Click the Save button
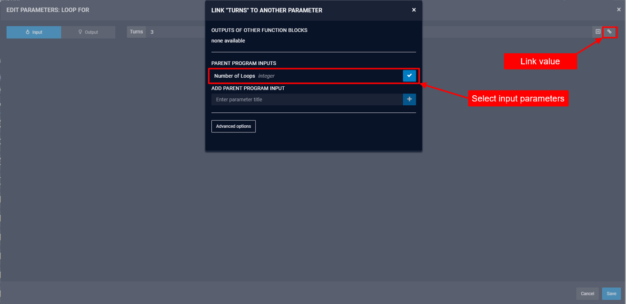Screen dimensions: 626x304 tap(611, 294)
